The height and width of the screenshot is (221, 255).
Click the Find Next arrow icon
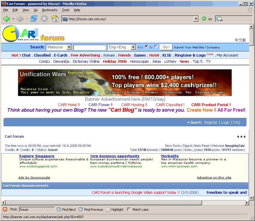click(x=59, y=210)
